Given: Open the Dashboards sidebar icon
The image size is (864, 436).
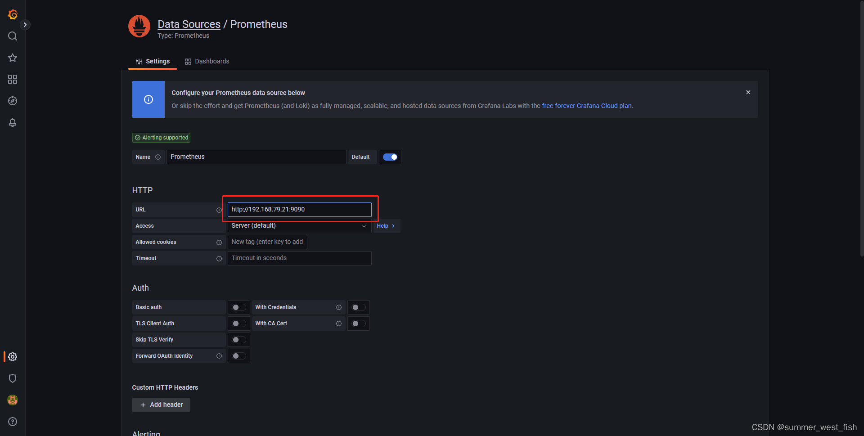Looking at the screenshot, I should [12, 79].
